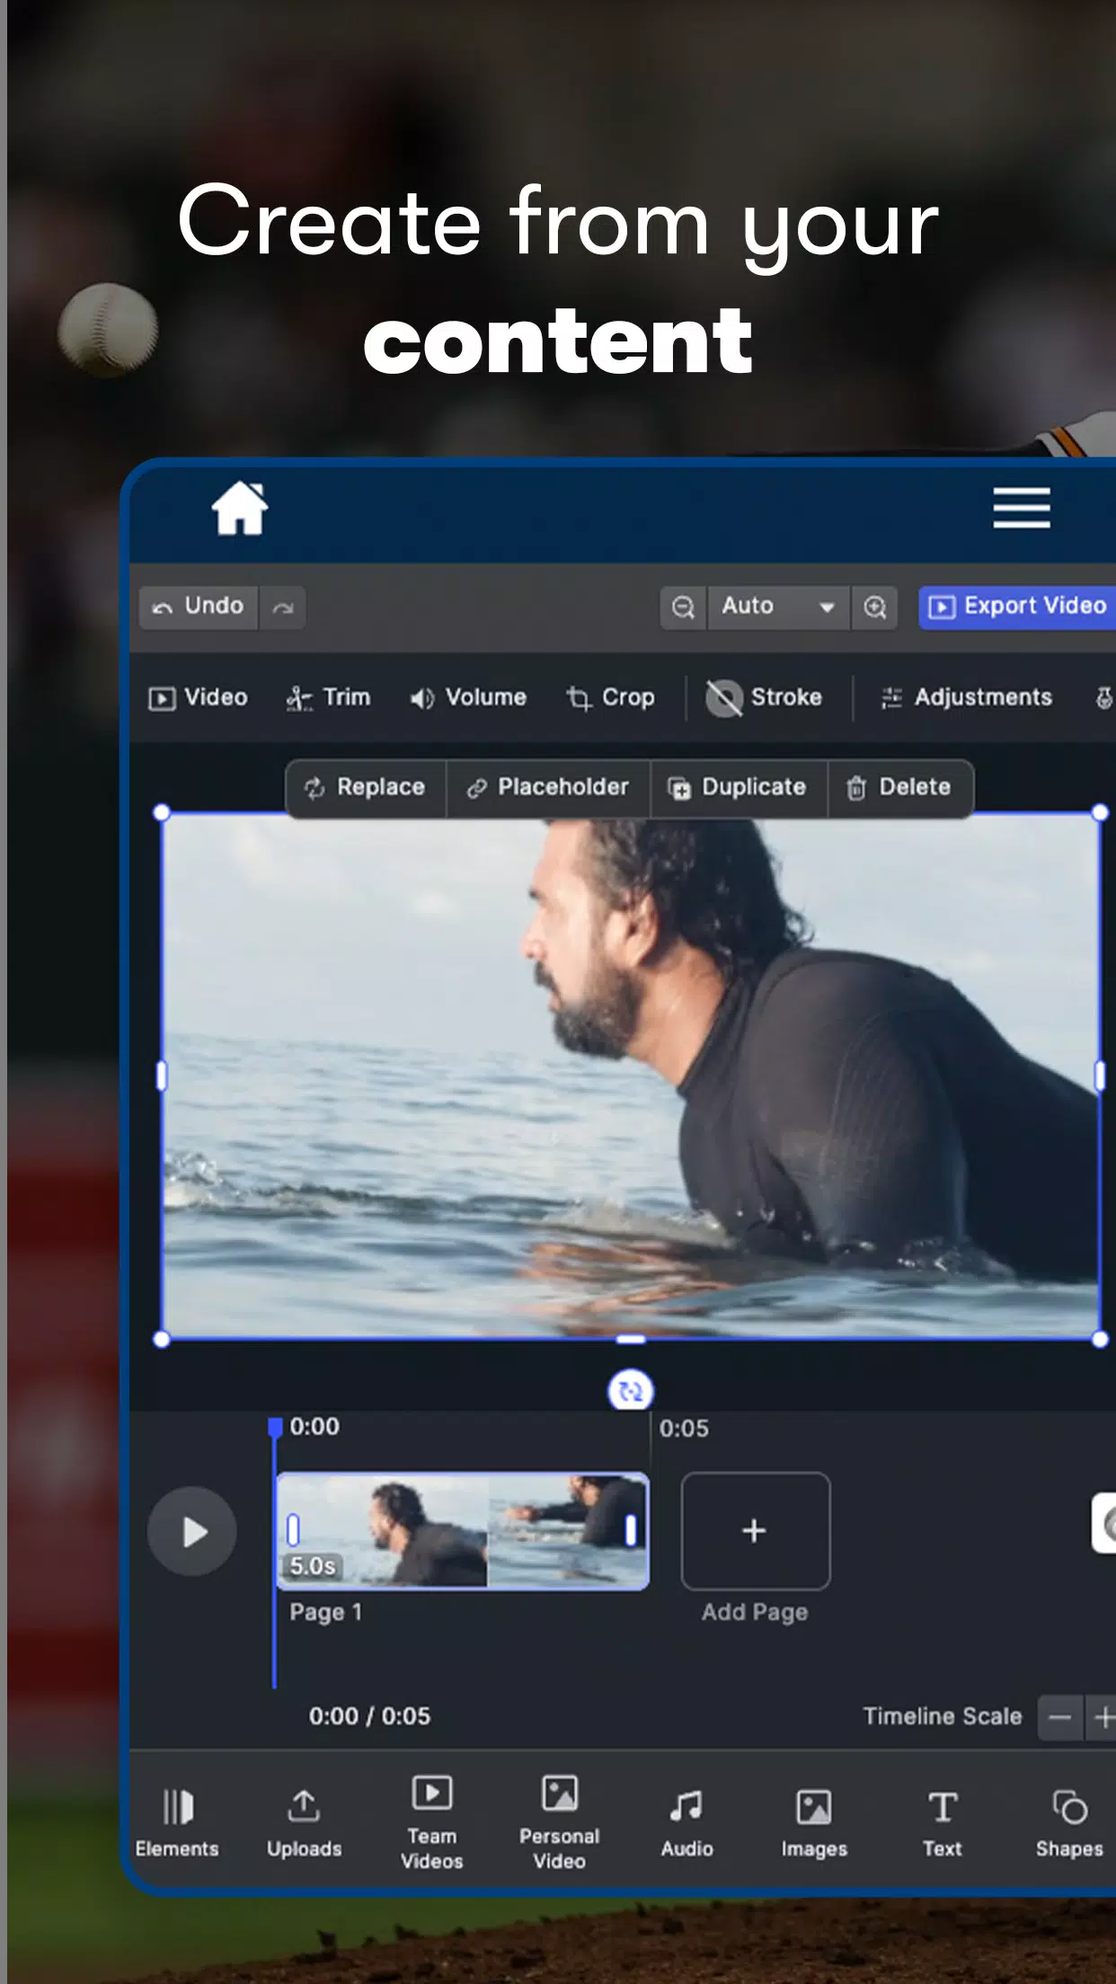
Task: Decrease the Timeline Scale with minus
Action: point(1060,1718)
